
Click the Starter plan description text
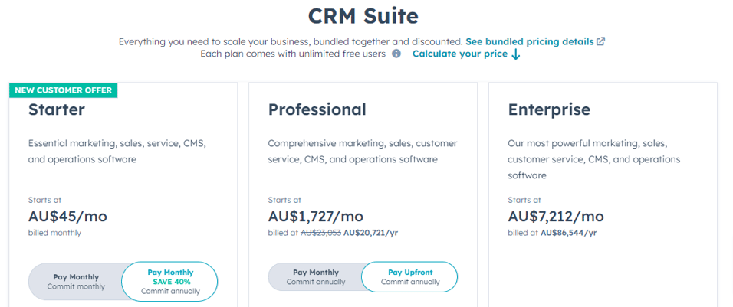coord(117,151)
